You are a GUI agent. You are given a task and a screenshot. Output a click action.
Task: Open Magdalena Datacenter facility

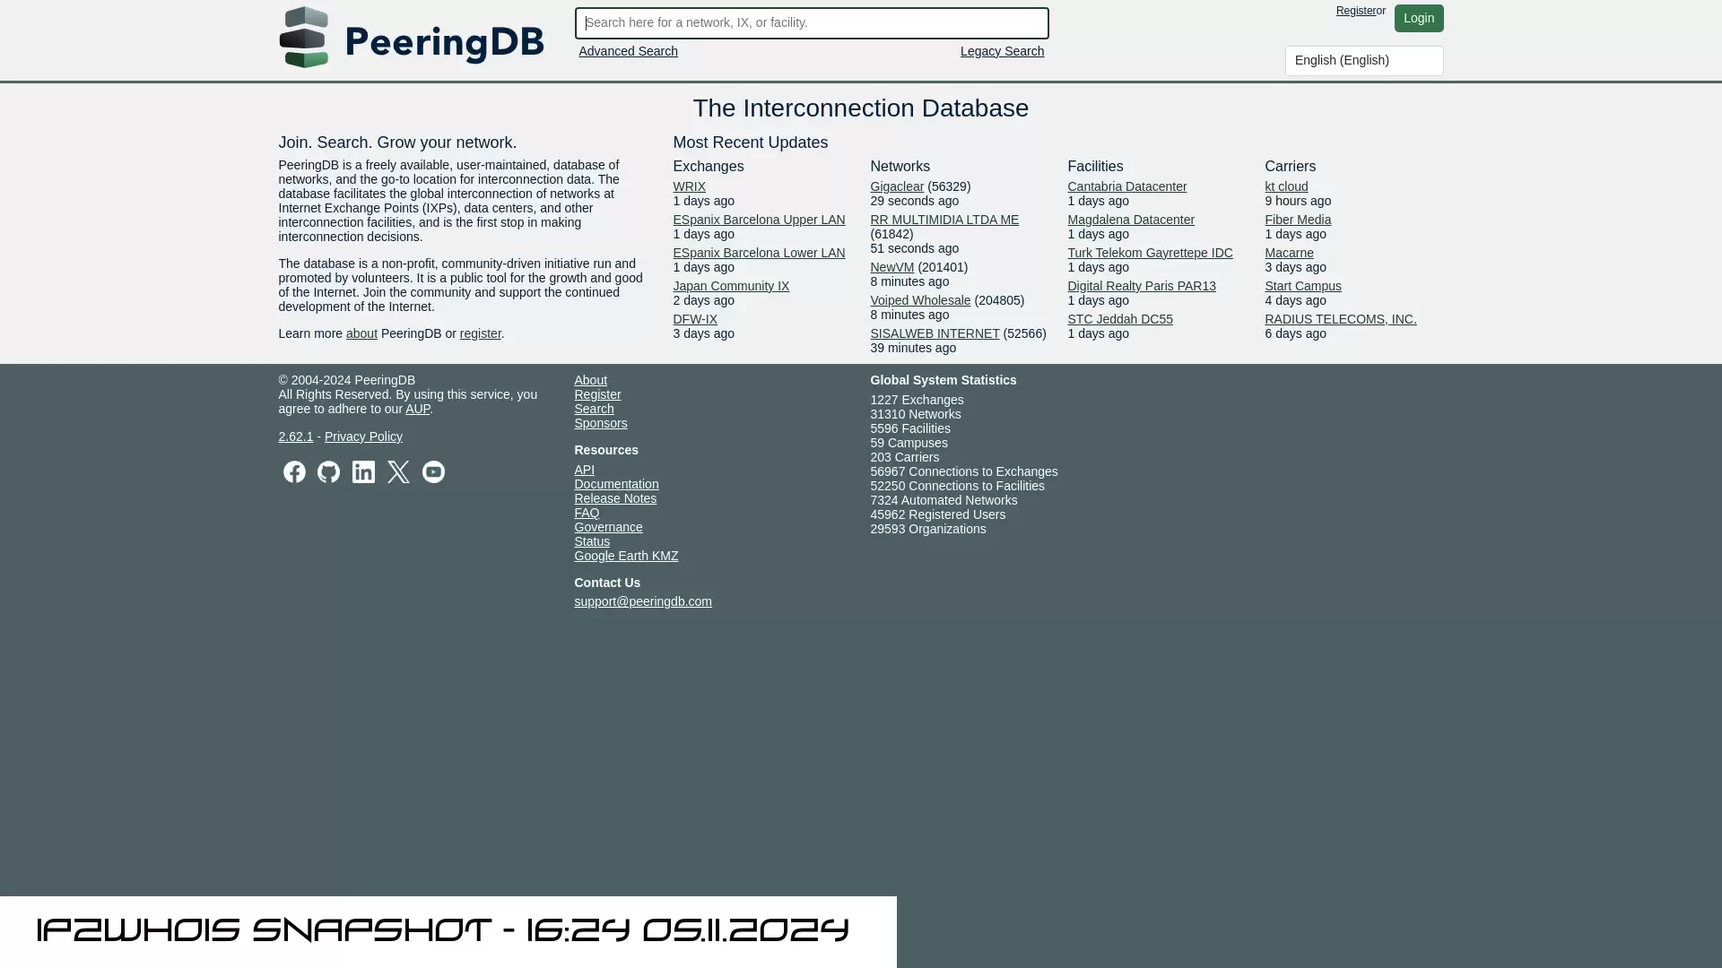pos(1131,220)
